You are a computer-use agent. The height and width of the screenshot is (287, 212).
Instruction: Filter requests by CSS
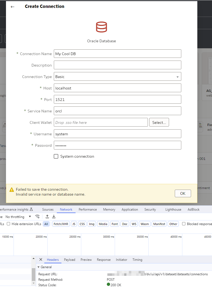pos(82,224)
